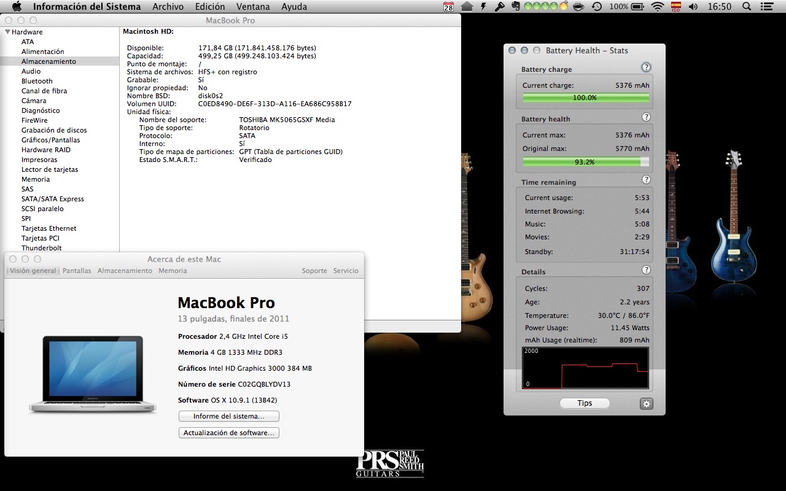Select Bluetooth in sidebar
Screen dimensions: 786x491
tap(37, 81)
